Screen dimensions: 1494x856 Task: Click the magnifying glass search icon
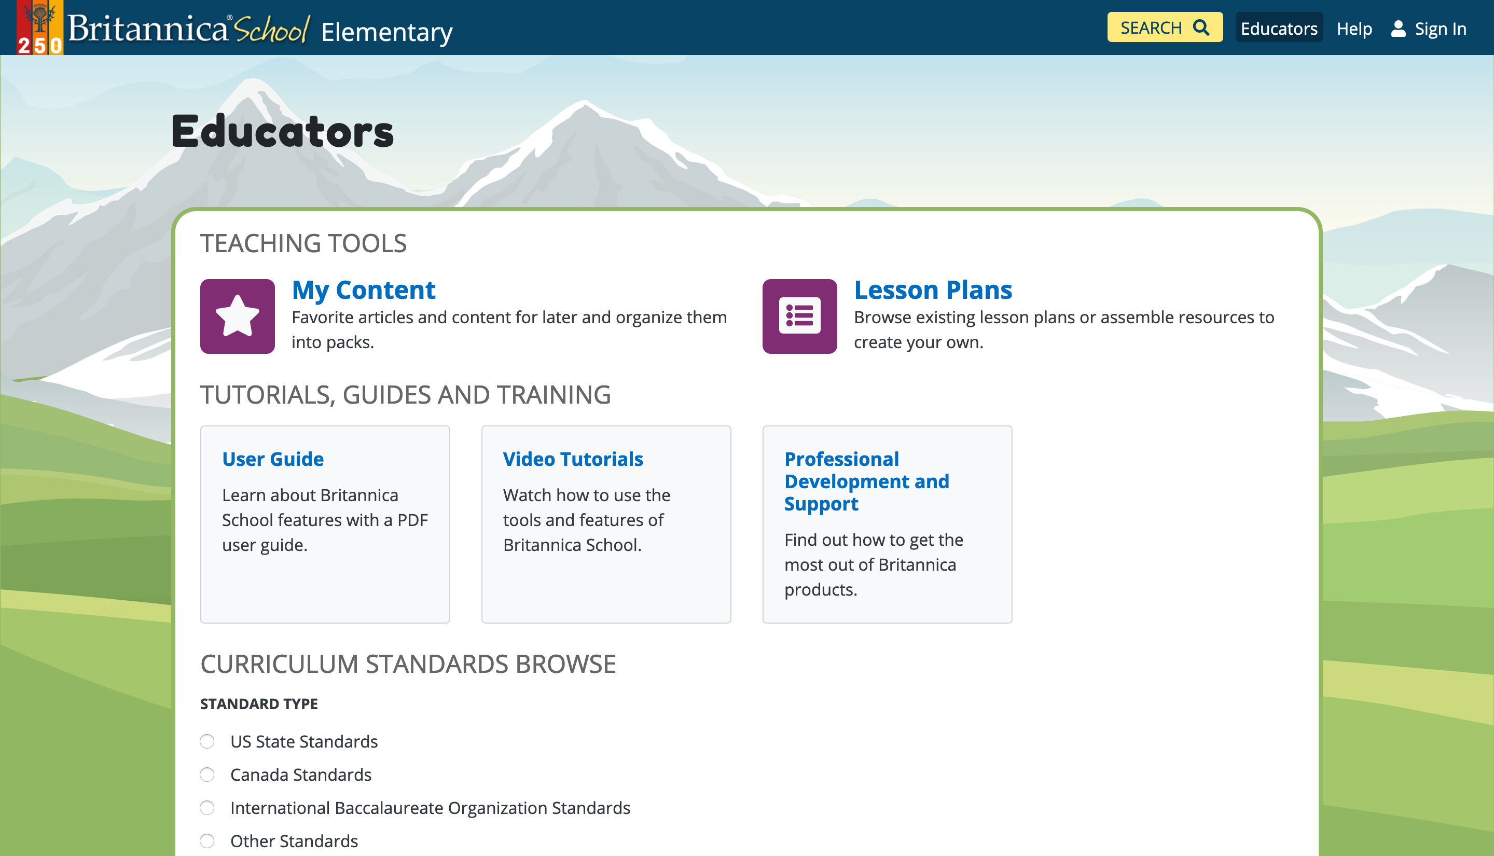pos(1201,27)
